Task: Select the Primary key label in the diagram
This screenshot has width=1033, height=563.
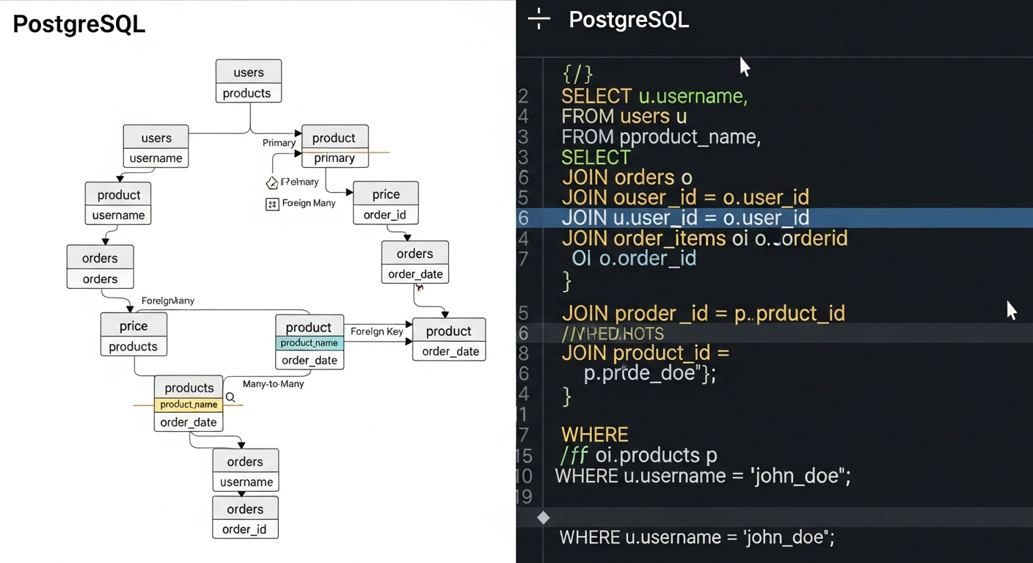Action: click(279, 143)
